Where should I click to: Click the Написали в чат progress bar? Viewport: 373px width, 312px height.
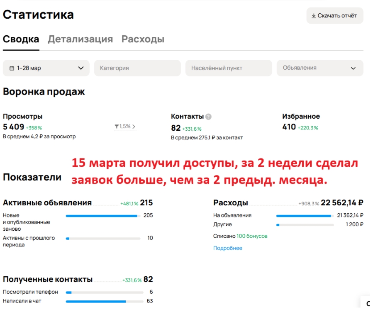coord(103,301)
